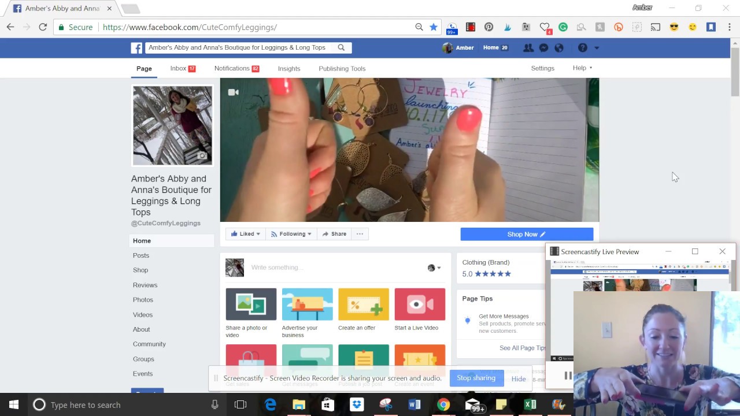Click the Facebook logo in blue bar

(x=136, y=48)
